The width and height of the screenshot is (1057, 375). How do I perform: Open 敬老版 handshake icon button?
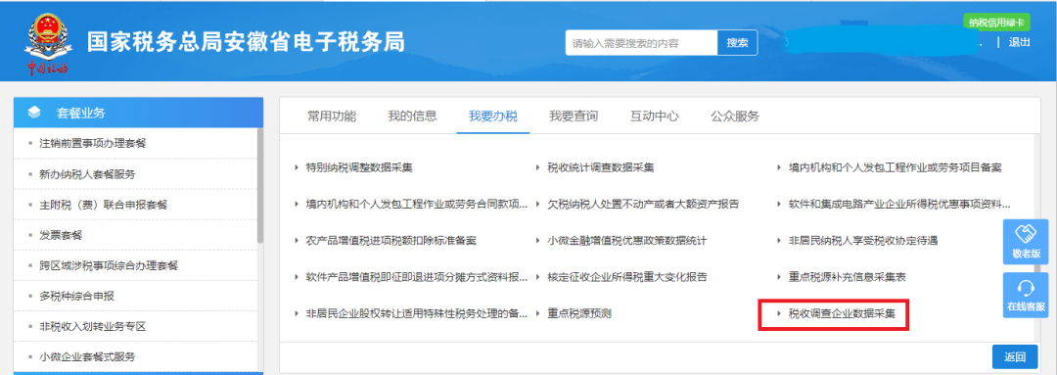click(1026, 242)
